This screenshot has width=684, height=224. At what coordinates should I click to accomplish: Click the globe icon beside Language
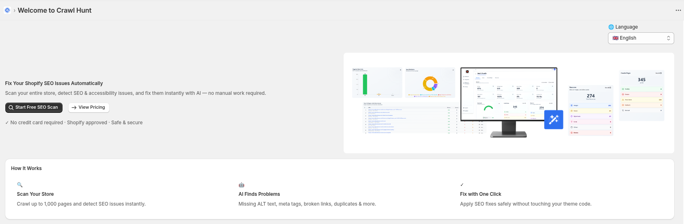pos(611,27)
